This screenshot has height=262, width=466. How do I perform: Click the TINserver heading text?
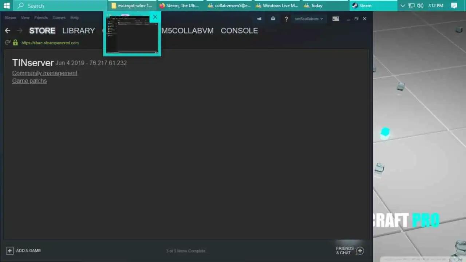tap(33, 63)
